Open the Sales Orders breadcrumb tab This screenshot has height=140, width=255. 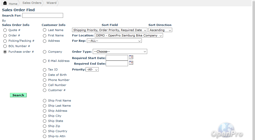click(32, 3)
